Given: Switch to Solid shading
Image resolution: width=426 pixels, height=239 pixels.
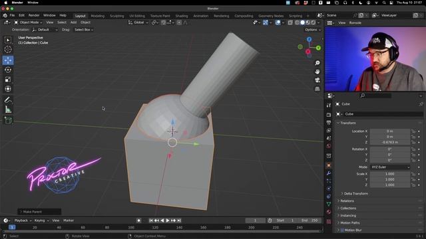Looking at the screenshot, I should coord(302,23).
